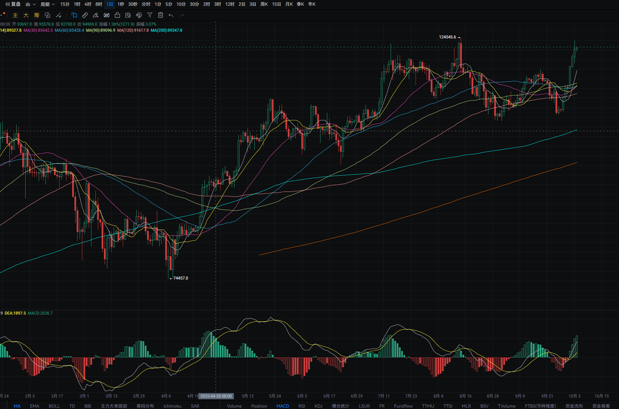Expand the chart type dropdown
This screenshot has height=409, width=619.
pos(30,4)
